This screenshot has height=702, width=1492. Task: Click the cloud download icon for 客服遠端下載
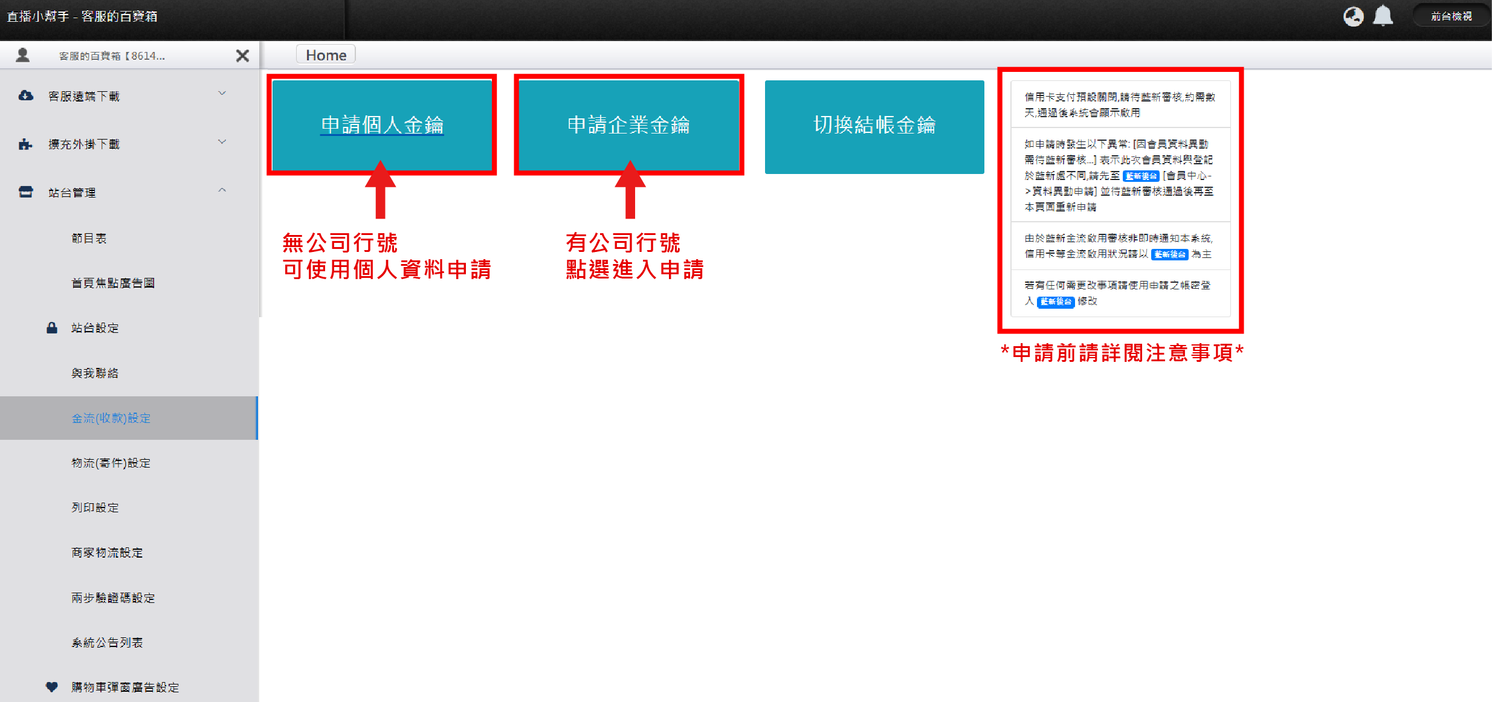click(x=25, y=96)
